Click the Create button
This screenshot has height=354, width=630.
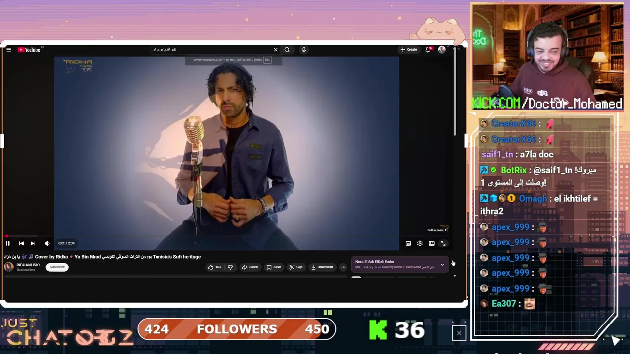(409, 50)
